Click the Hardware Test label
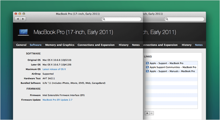The height and width of the screenshot is (120, 220). pos(32,78)
